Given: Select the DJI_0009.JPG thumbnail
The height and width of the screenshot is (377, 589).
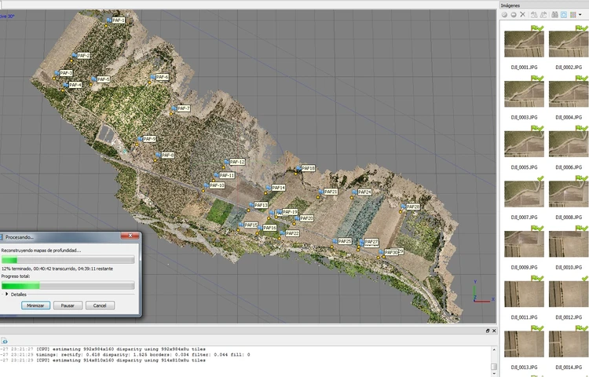Looking at the screenshot, I should click(x=524, y=244).
